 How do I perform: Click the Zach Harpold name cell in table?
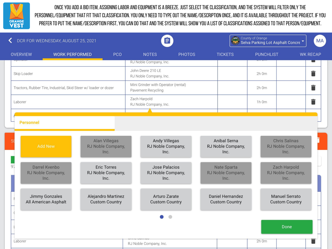tap(171, 102)
